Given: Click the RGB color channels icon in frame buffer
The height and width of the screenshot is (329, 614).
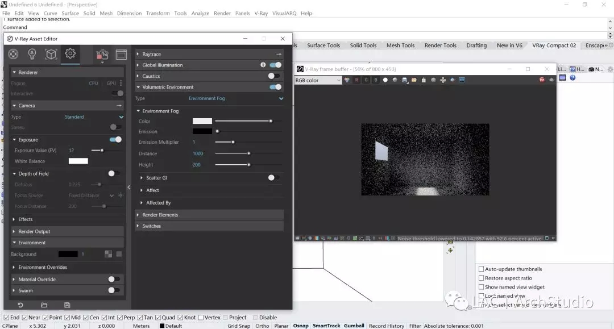Looking at the screenshot, I should pyautogui.click(x=347, y=80).
